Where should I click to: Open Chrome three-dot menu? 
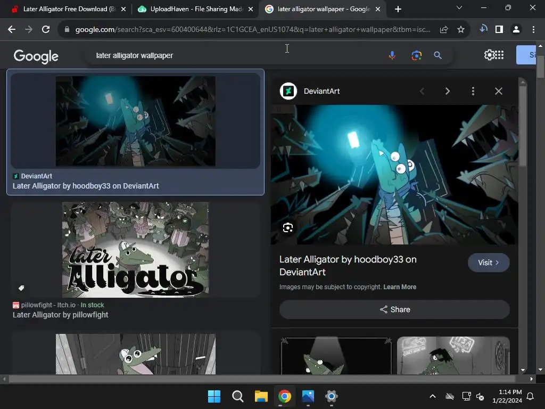click(533, 30)
